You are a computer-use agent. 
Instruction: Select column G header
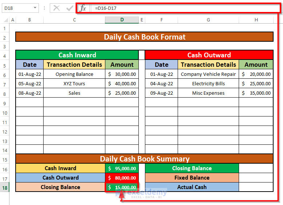tap(208, 20)
